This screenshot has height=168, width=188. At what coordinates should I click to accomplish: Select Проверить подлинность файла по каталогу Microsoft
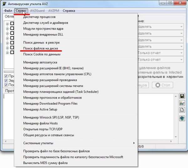(x=73, y=157)
